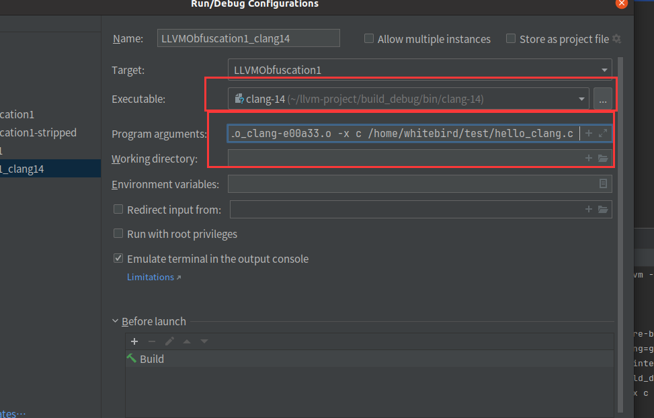
Task: Open the Target dropdown LLVMObfuscation1
Action: click(419, 70)
